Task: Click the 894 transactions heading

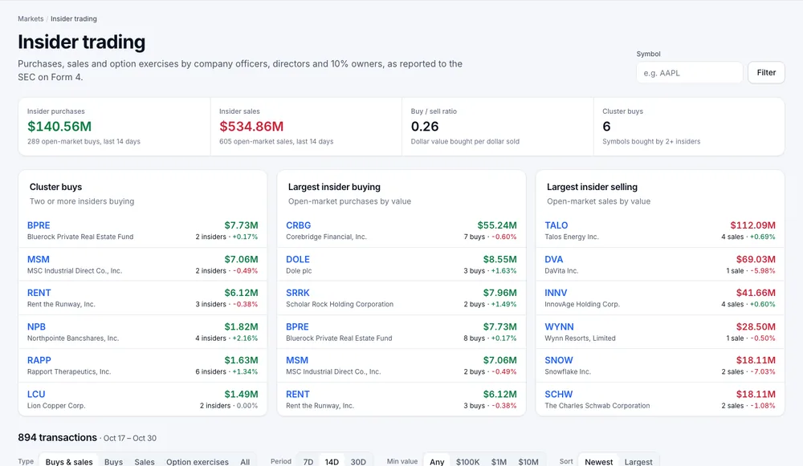Action: pyautogui.click(x=57, y=437)
